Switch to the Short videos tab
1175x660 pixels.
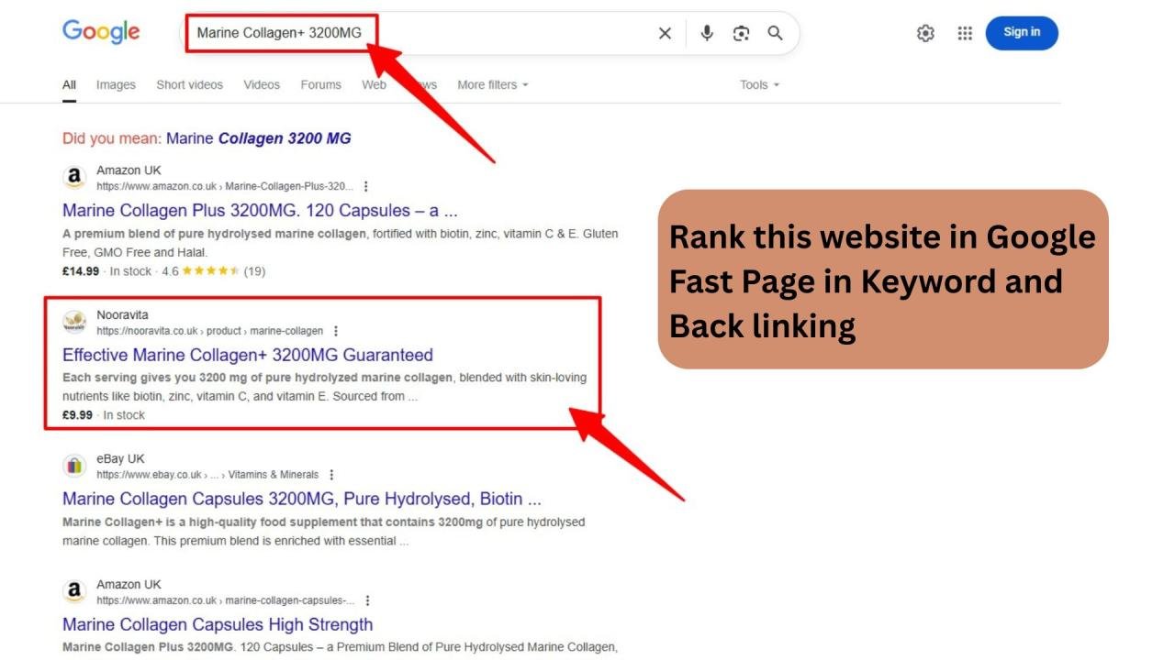(189, 85)
